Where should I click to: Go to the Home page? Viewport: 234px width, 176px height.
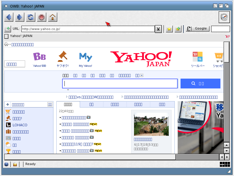click(x=52, y=17)
